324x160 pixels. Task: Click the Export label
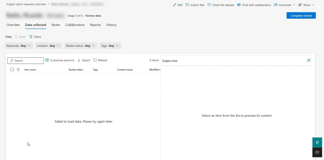click(86, 60)
